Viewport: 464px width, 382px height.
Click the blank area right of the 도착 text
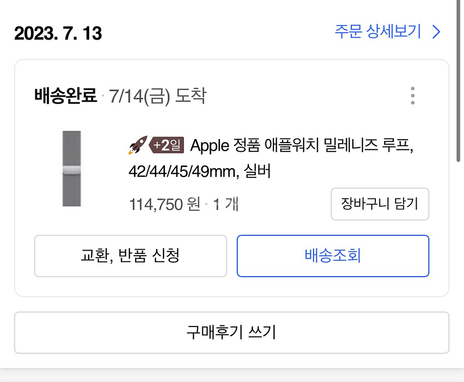click(x=306, y=96)
